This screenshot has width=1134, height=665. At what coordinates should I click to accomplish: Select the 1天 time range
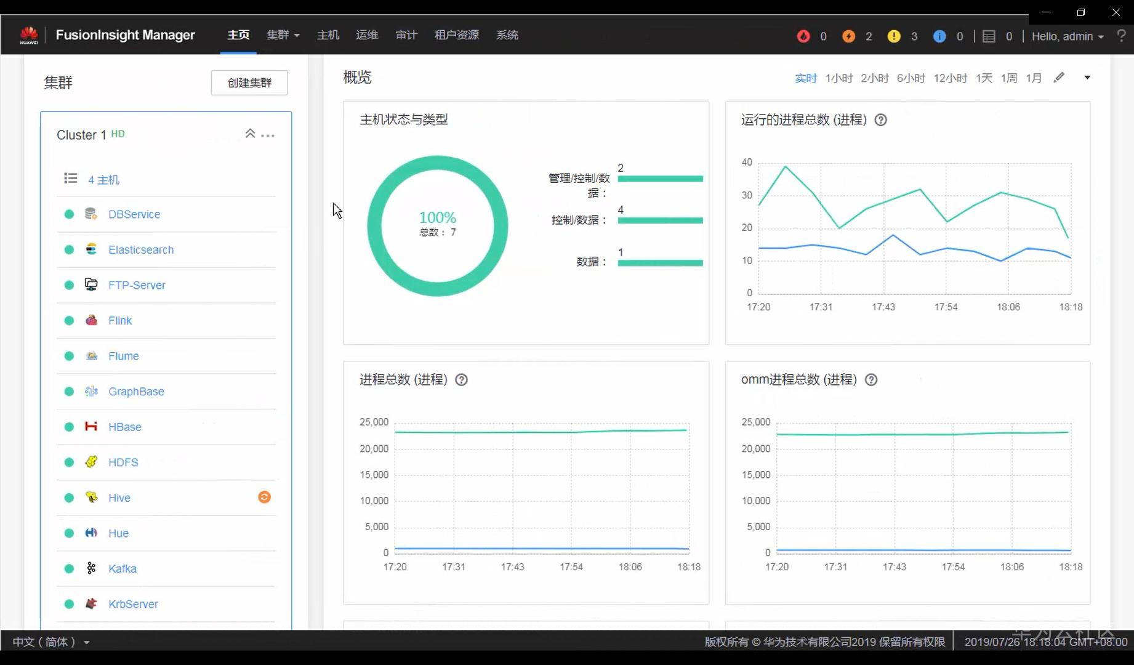pos(984,78)
